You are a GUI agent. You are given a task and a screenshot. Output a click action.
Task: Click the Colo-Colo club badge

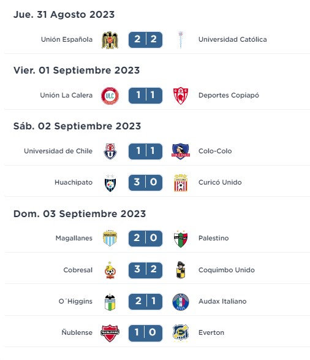click(181, 151)
